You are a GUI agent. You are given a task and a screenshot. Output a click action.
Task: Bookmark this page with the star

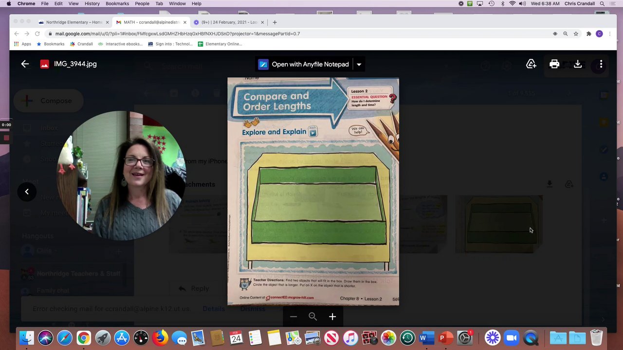(x=576, y=34)
